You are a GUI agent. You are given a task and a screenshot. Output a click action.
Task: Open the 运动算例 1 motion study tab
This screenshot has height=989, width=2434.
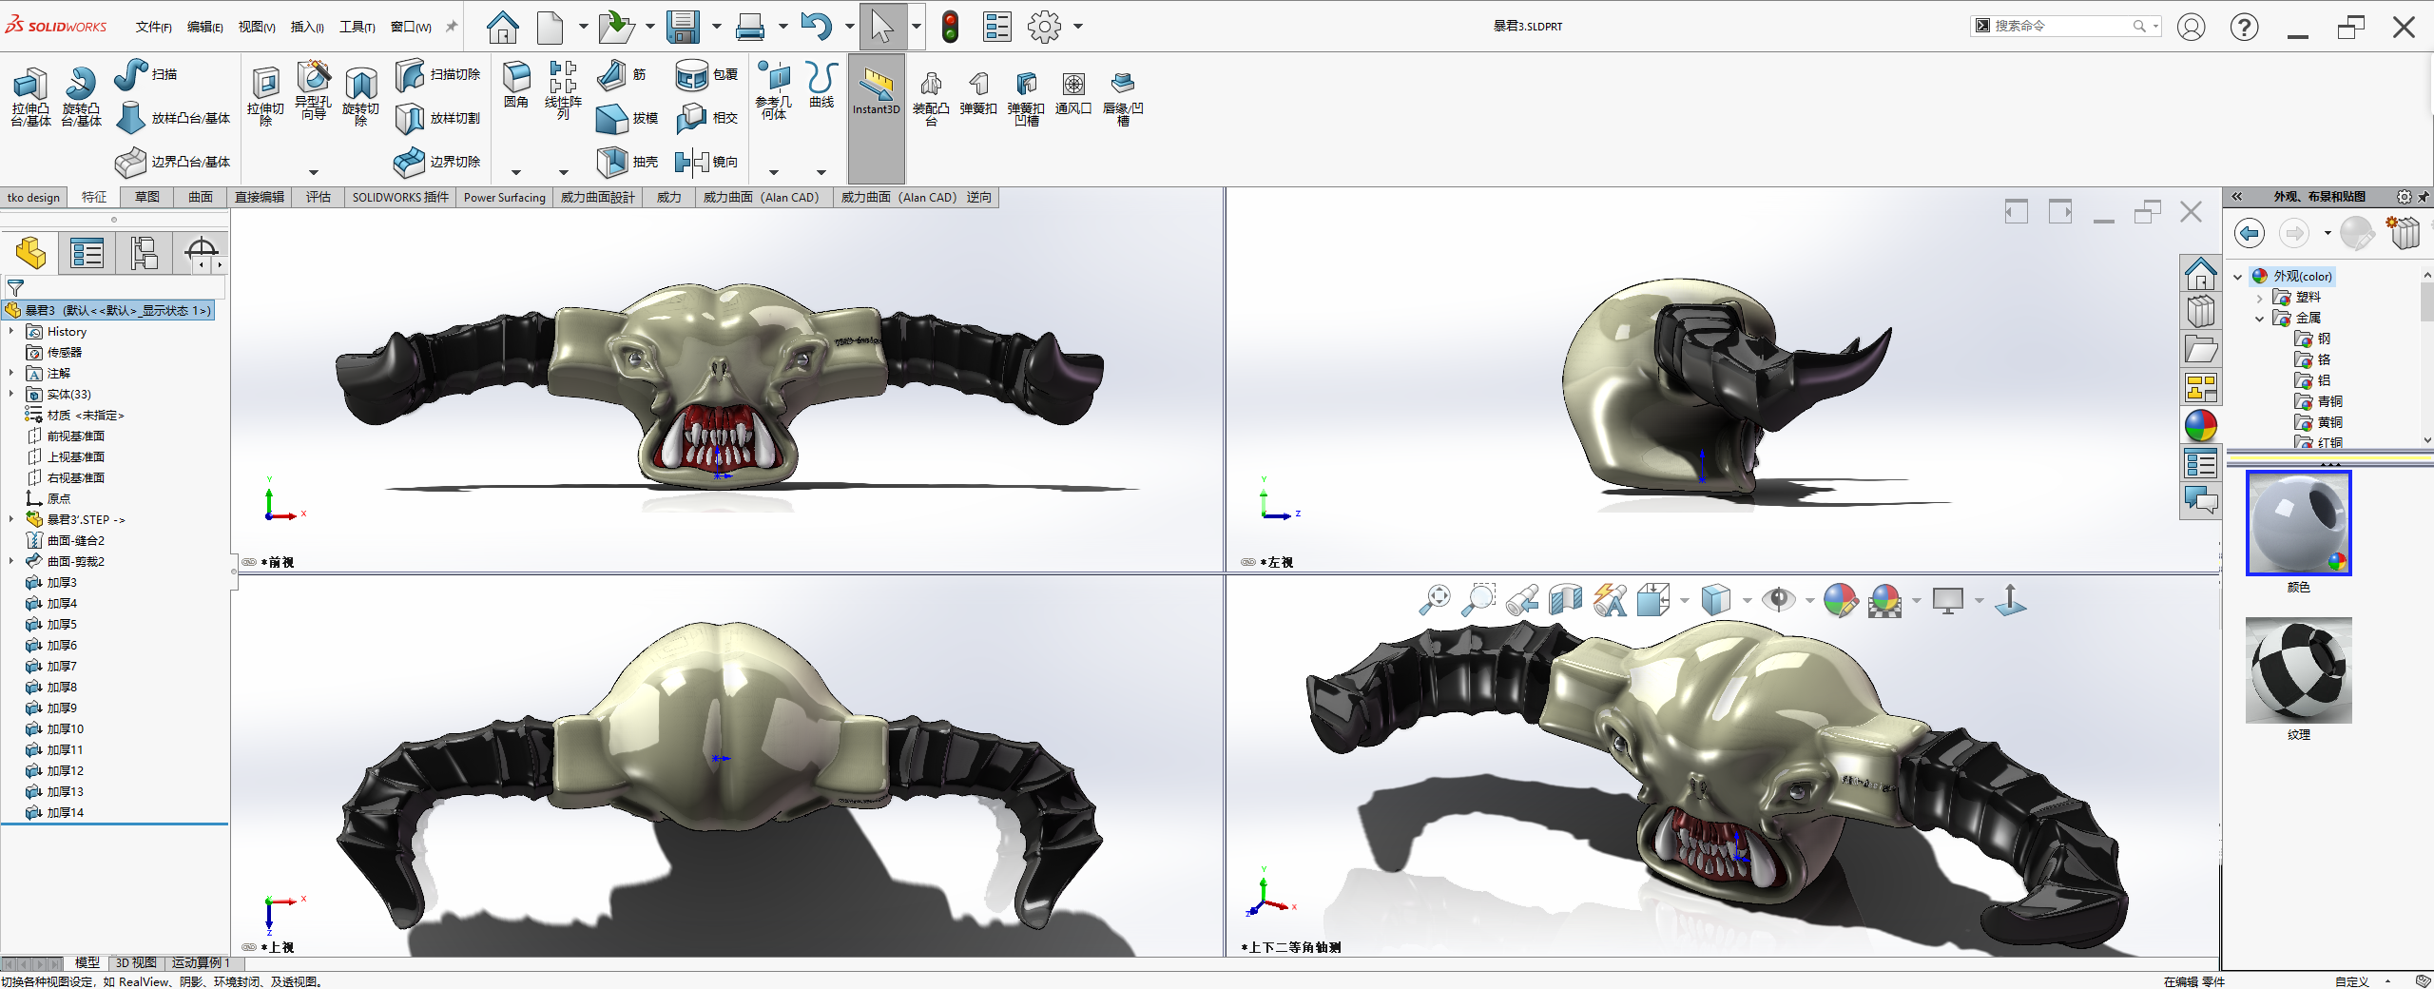pos(200,962)
